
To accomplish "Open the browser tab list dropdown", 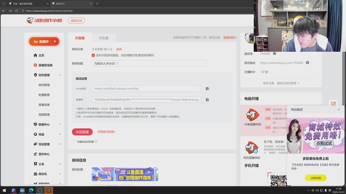I will coord(3,4).
